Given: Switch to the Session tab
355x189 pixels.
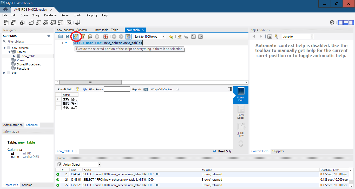Looking at the screenshot, I should [x=27, y=185].
